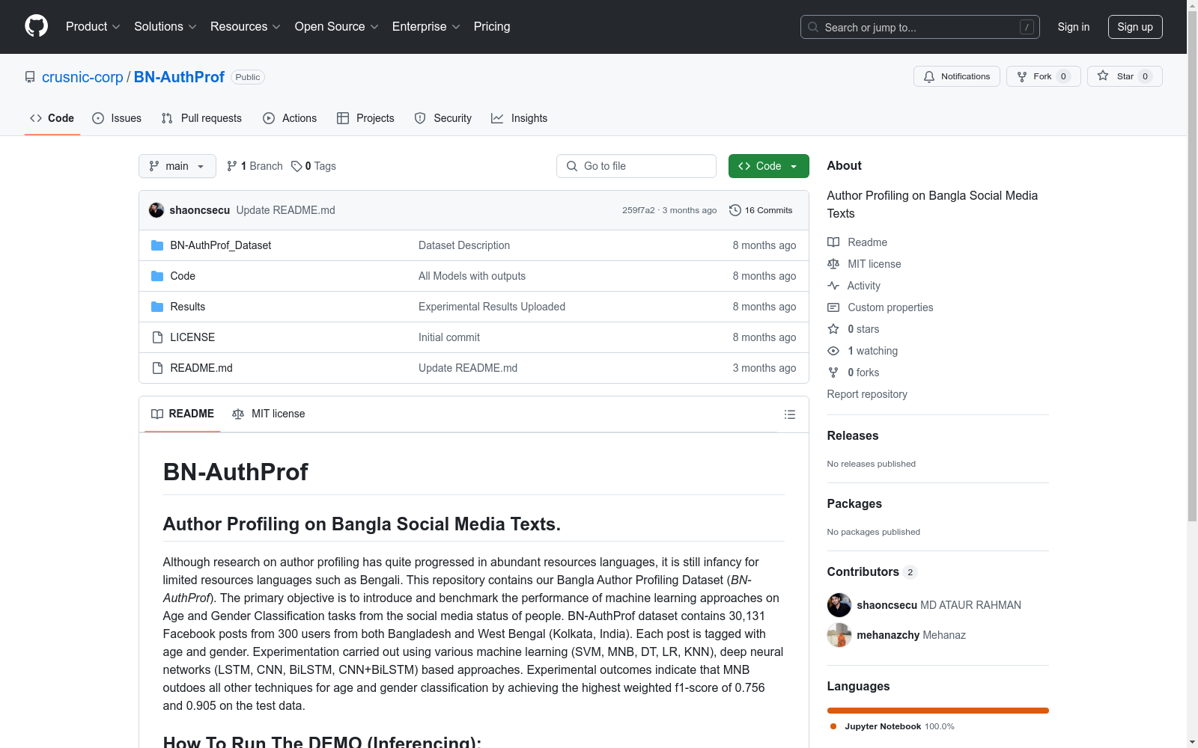The height and width of the screenshot is (748, 1198).
Task: Click the bell icon in Notifications
Action: click(x=929, y=76)
